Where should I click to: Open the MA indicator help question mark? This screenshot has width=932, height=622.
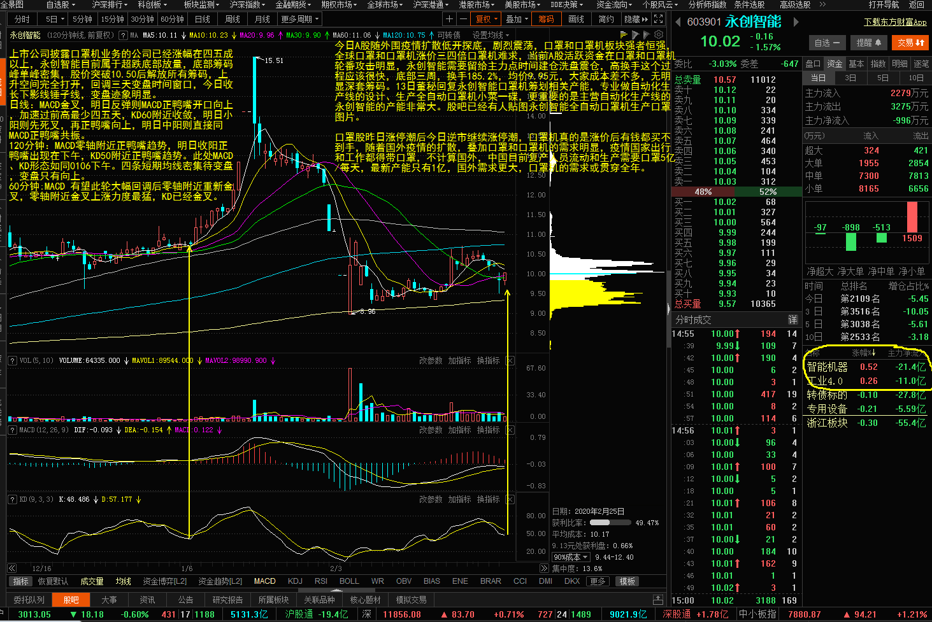[123, 35]
